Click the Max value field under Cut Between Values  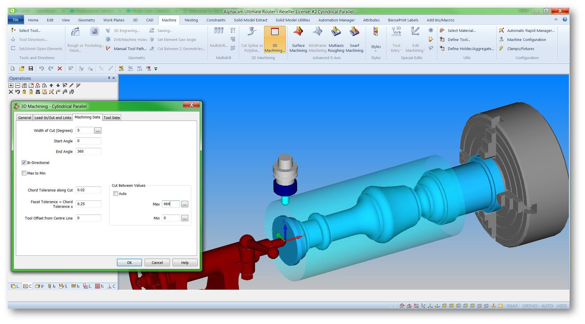click(171, 204)
